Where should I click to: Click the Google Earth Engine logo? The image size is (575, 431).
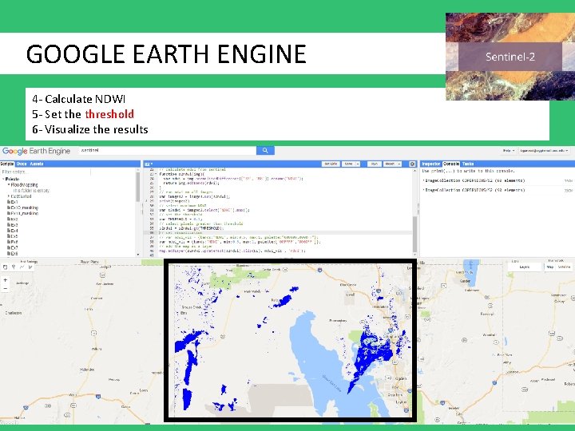click(36, 151)
